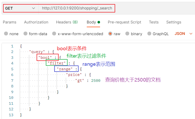The width and height of the screenshot is (195, 119).
Task: Click line number 1 in editor
Action: click(x=12, y=46)
